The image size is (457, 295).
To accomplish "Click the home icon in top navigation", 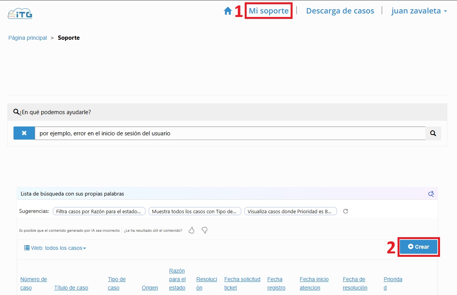I will coord(228,11).
